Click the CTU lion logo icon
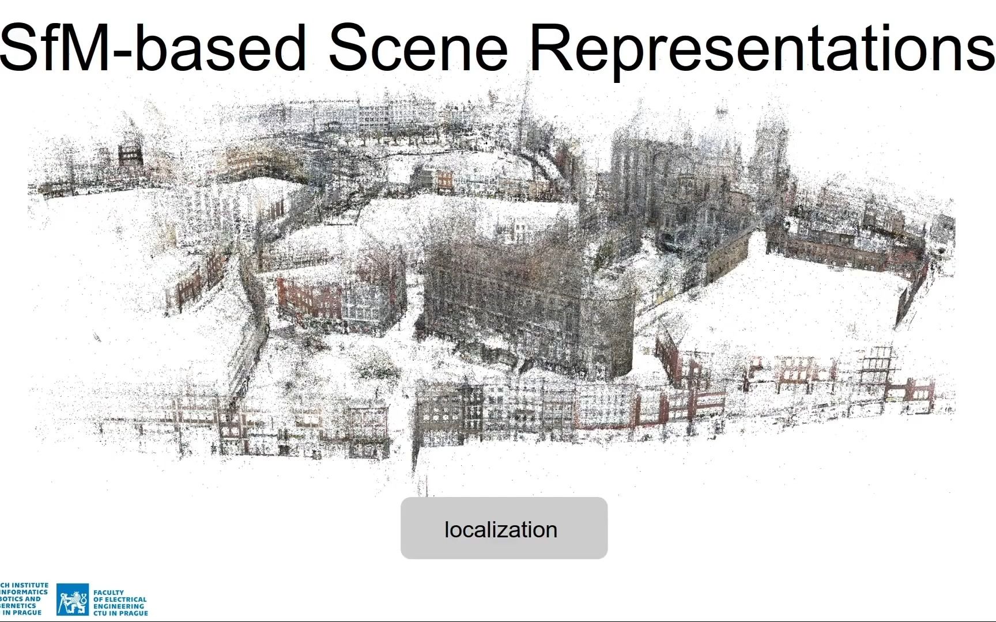This screenshot has width=996, height=622. point(73,600)
